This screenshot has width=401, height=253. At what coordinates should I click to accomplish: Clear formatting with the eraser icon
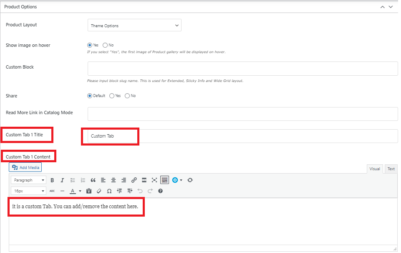(99, 191)
